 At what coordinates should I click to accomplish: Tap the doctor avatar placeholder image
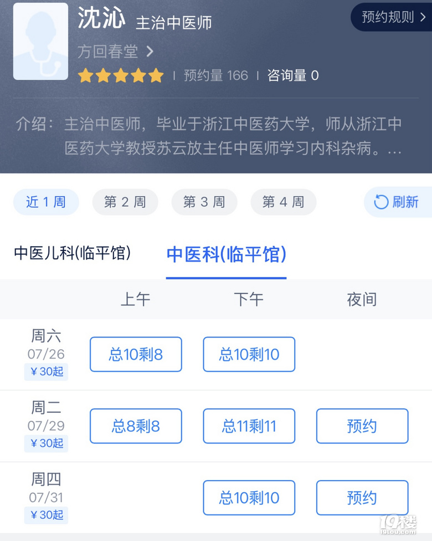[x=40, y=42]
